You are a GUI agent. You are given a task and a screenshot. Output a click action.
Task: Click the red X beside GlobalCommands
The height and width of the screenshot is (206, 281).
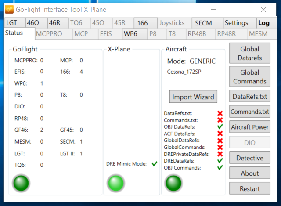[x=220, y=147]
